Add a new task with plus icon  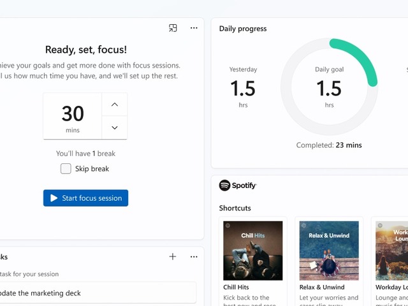pyautogui.click(x=173, y=257)
